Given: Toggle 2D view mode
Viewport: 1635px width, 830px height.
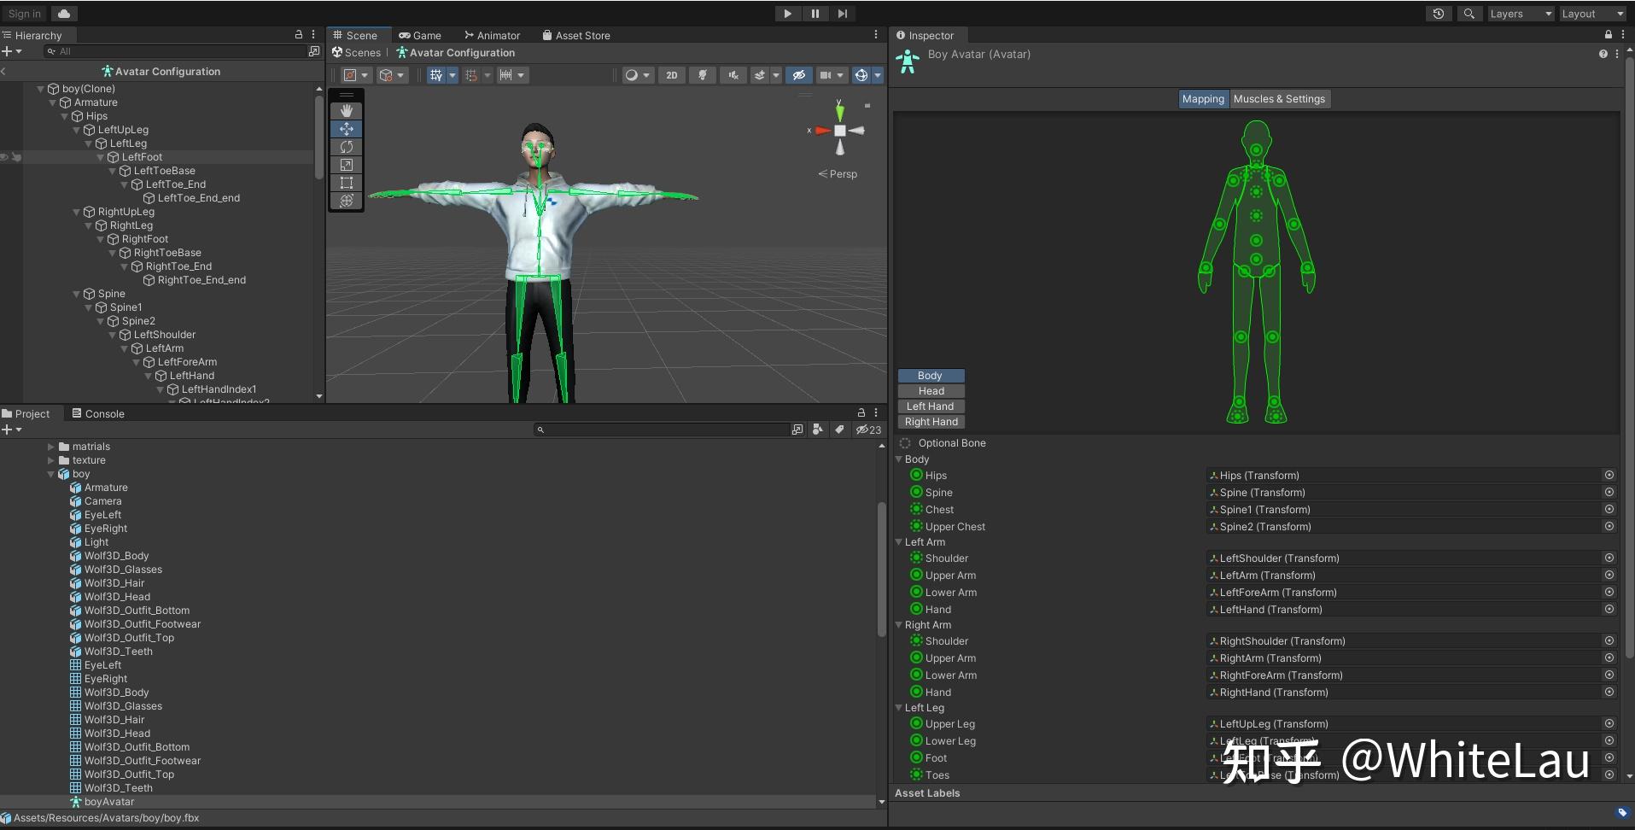Looking at the screenshot, I should tap(672, 75).
